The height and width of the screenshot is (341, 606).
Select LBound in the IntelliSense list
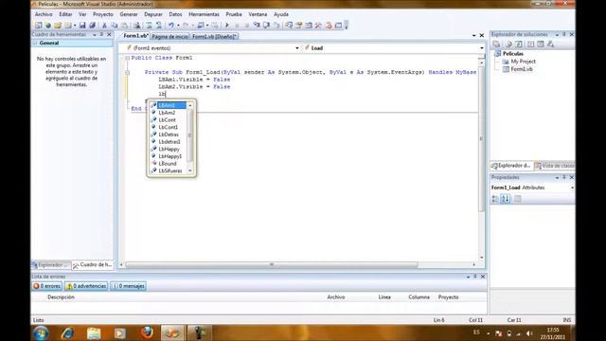[168, 164]
